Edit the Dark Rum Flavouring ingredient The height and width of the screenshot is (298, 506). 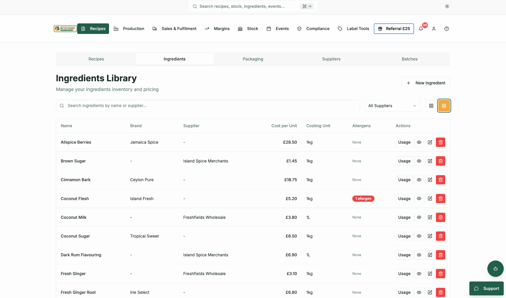430,255
